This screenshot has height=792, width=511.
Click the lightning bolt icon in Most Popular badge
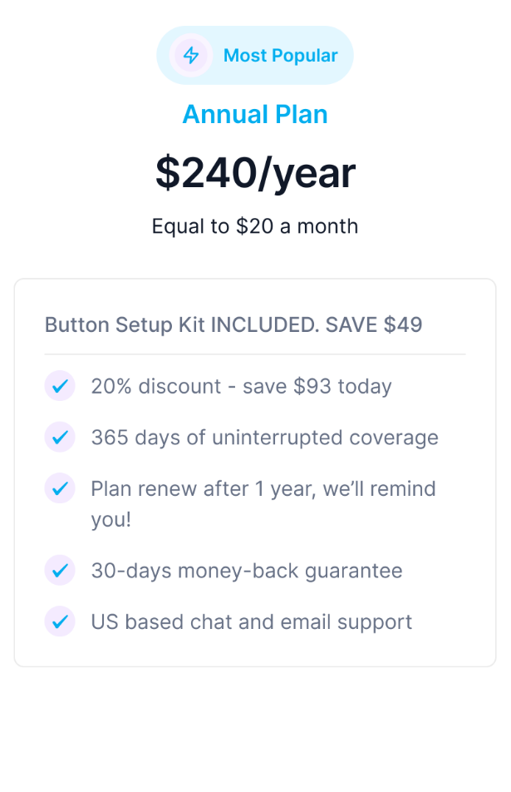pyautogui.click(x=189, y=55)
